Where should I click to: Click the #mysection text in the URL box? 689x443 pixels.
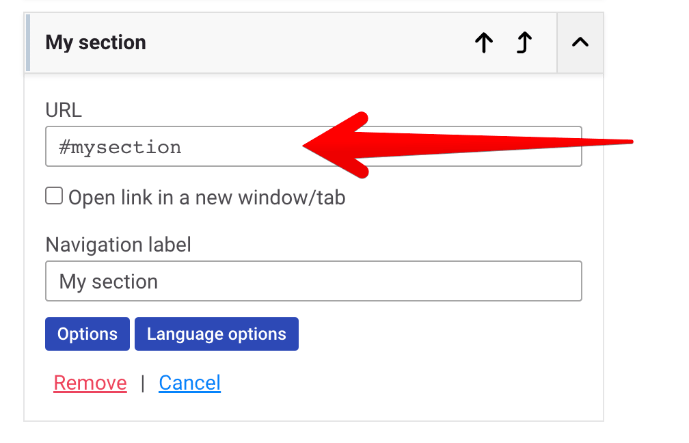click(x=120, y=147)
